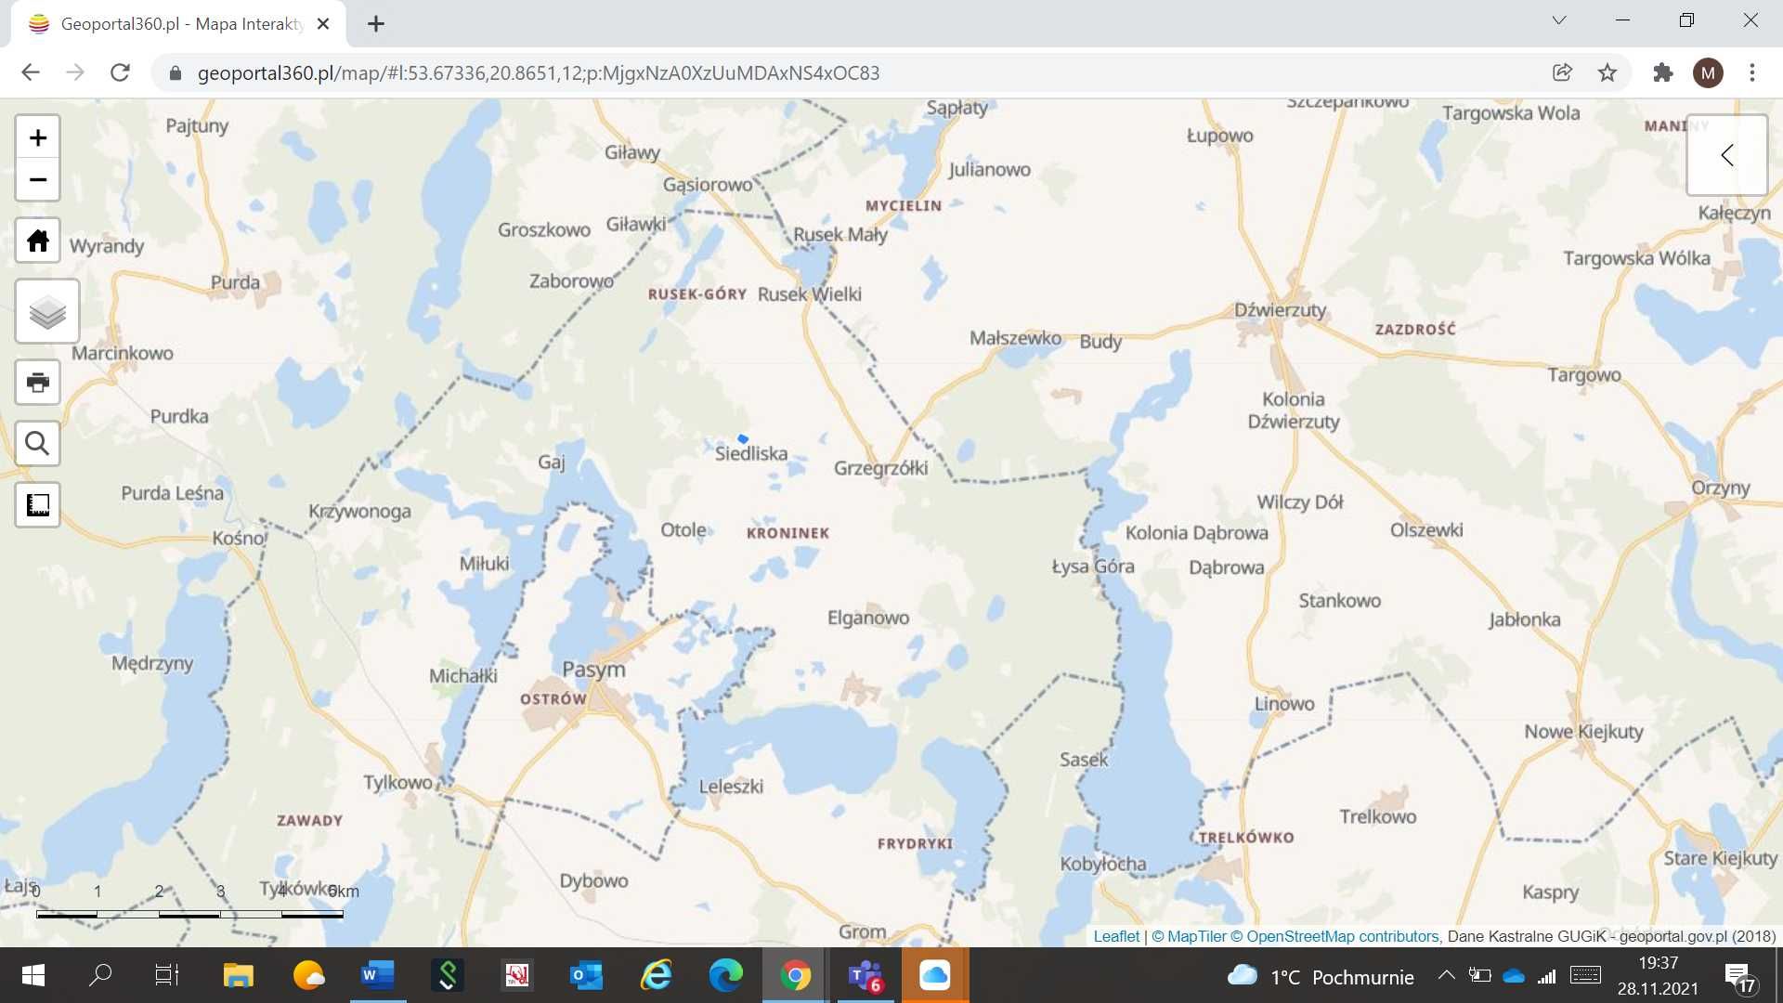The width and height of the screenshot is (1783, 1003).
Task: Click the search/magnifier tool icon
Action: [x=37, y=442]
